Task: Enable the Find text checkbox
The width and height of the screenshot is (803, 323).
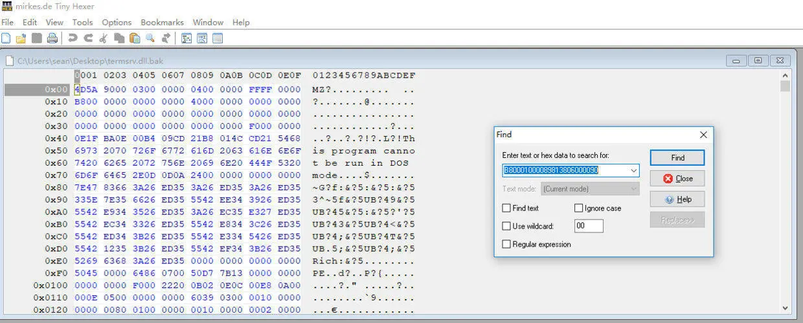Action: point(506,208)
